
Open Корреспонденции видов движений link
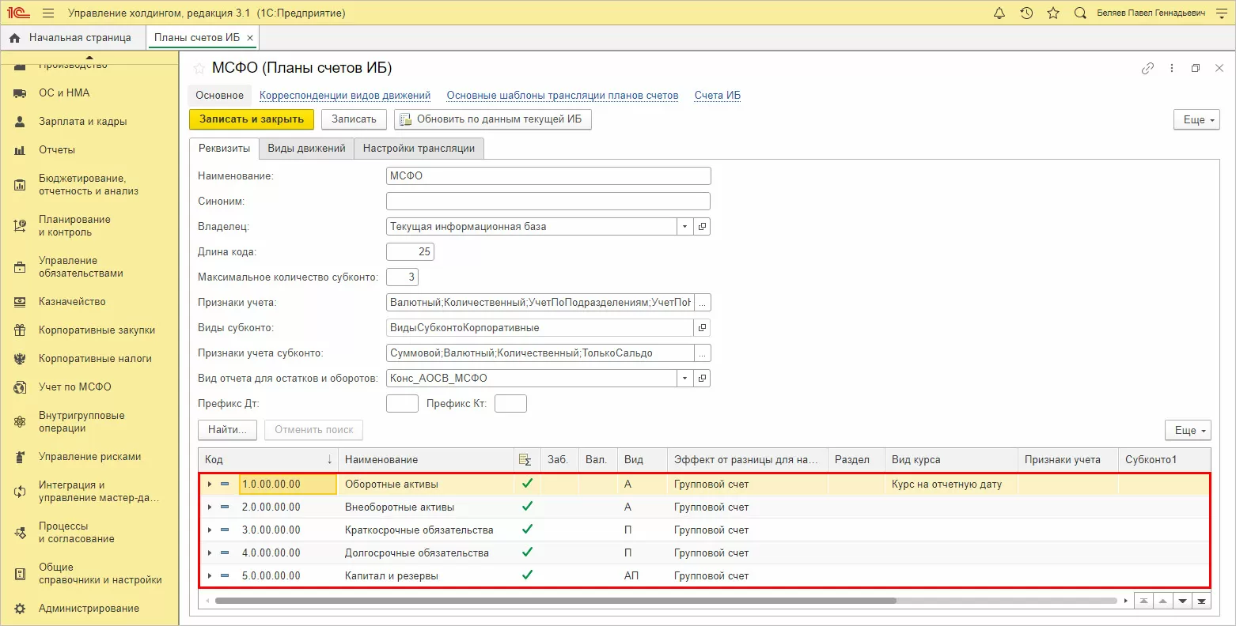tap(345, 96)
